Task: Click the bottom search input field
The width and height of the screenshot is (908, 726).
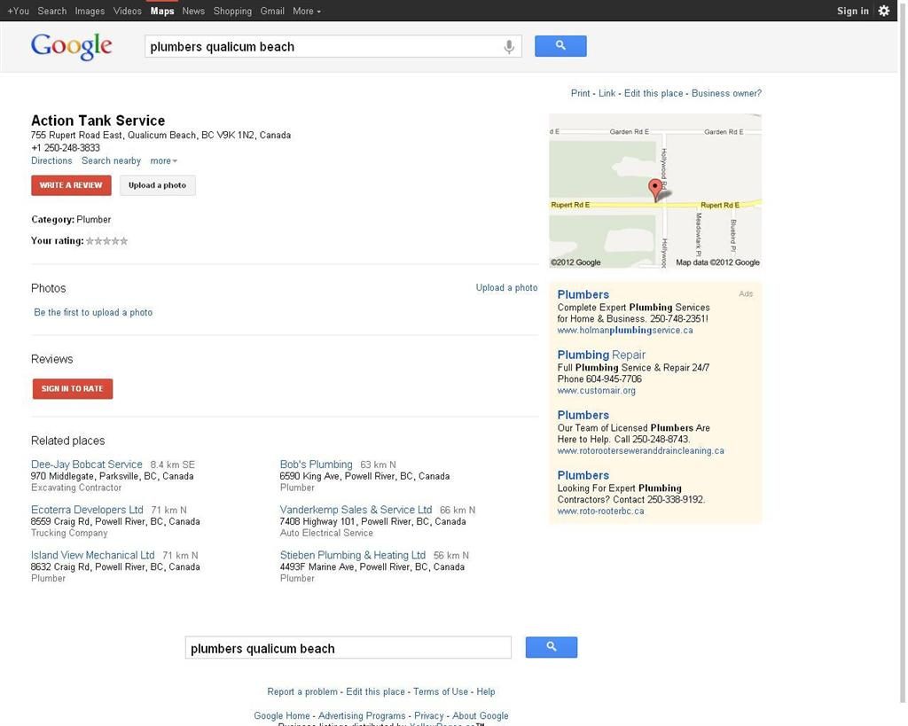Action: coord(348,647)
